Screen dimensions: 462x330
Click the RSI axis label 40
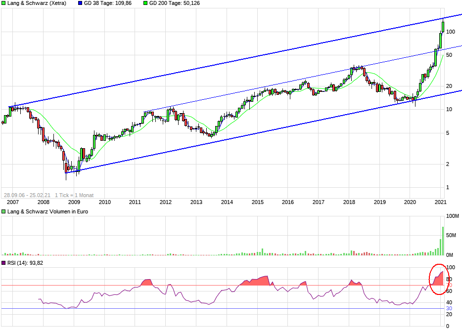pos(449,303)
